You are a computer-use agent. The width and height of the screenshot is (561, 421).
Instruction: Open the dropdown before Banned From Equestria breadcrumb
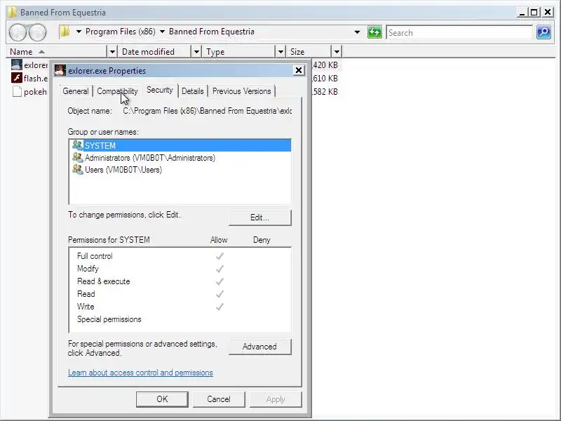162,32
